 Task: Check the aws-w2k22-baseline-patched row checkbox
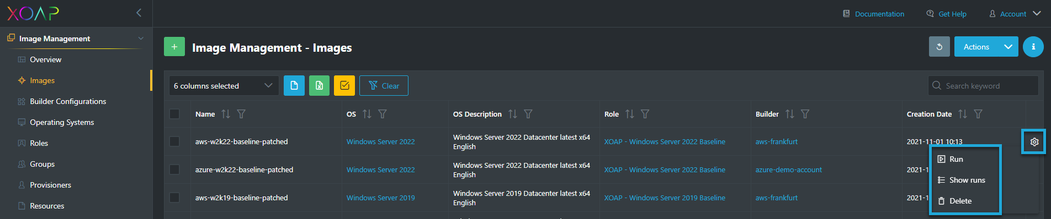pos(174,141)
